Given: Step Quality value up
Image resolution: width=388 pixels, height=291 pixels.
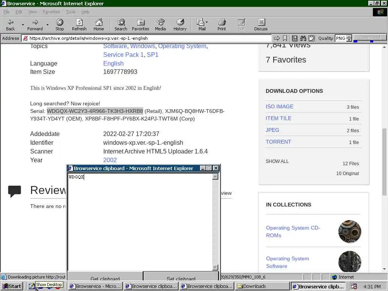Looking at the screenshot, I should click(x=349, y=37).
